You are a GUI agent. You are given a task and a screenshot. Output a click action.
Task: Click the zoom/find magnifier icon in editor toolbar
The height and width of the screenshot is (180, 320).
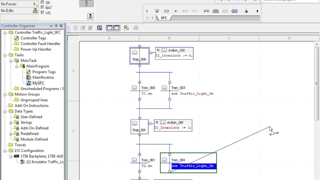(x=99, y=28)
